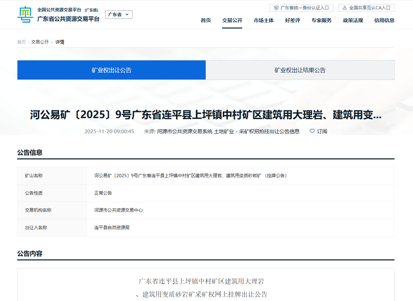Screen dimensions: 413x301
Task: Click the 首页 breadcrumb link
Action: (21, 42)
